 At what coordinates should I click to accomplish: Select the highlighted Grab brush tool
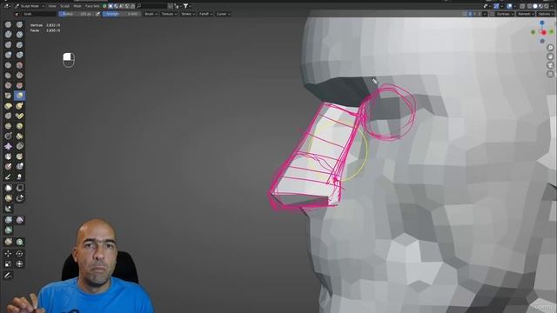19,96
